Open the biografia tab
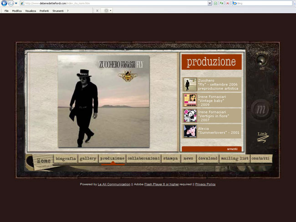The height and width of the screenshot is (222, 296). pyautogui.click(x=66, y=159)
